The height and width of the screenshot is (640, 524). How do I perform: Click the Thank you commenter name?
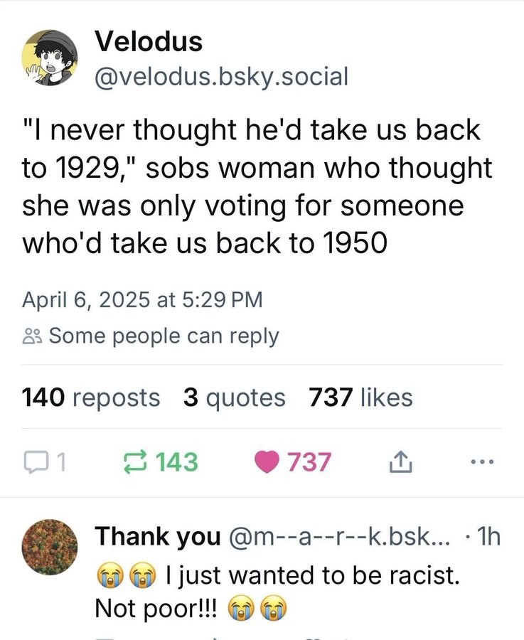click(158, 537)
